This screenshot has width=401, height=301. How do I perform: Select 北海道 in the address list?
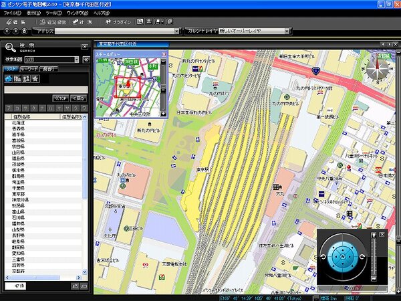click(x=19, y=122)
